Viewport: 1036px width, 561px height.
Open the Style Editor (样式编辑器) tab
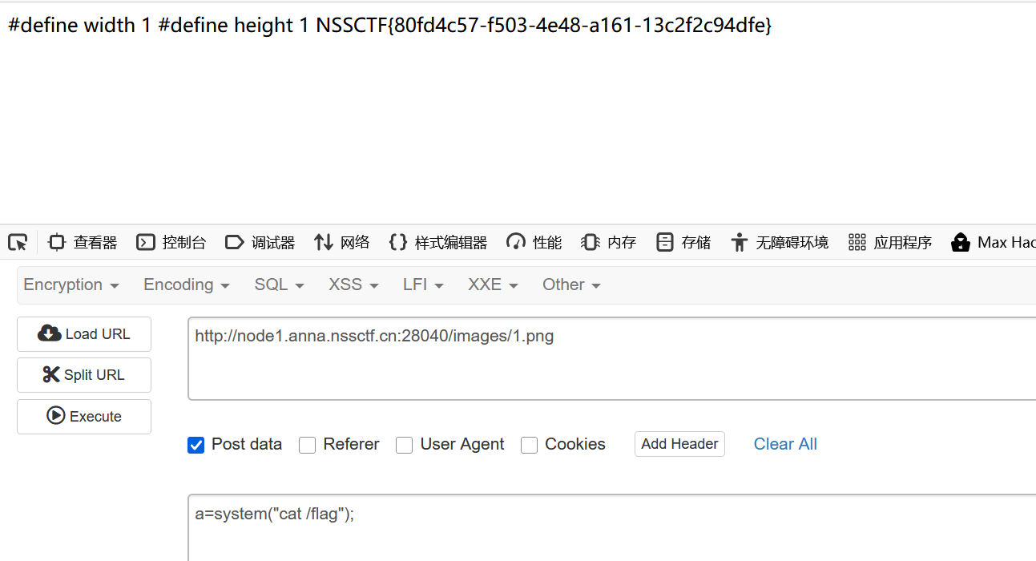[437, 242]
